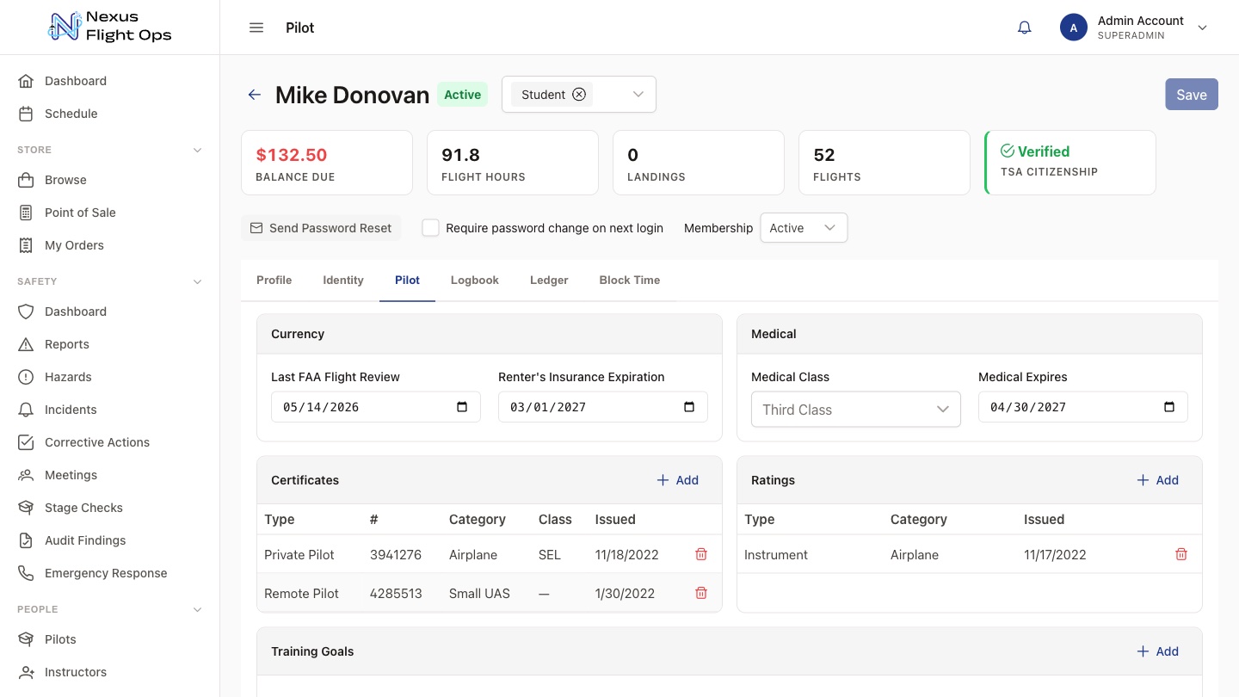Image resolution: width=1239 pixels, height=697 pixels.
Task: Click the Last FAA Flight Review date field
Action: 376,407
